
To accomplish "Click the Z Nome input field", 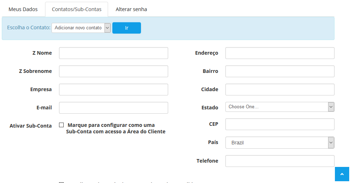I will pos(113,53).
